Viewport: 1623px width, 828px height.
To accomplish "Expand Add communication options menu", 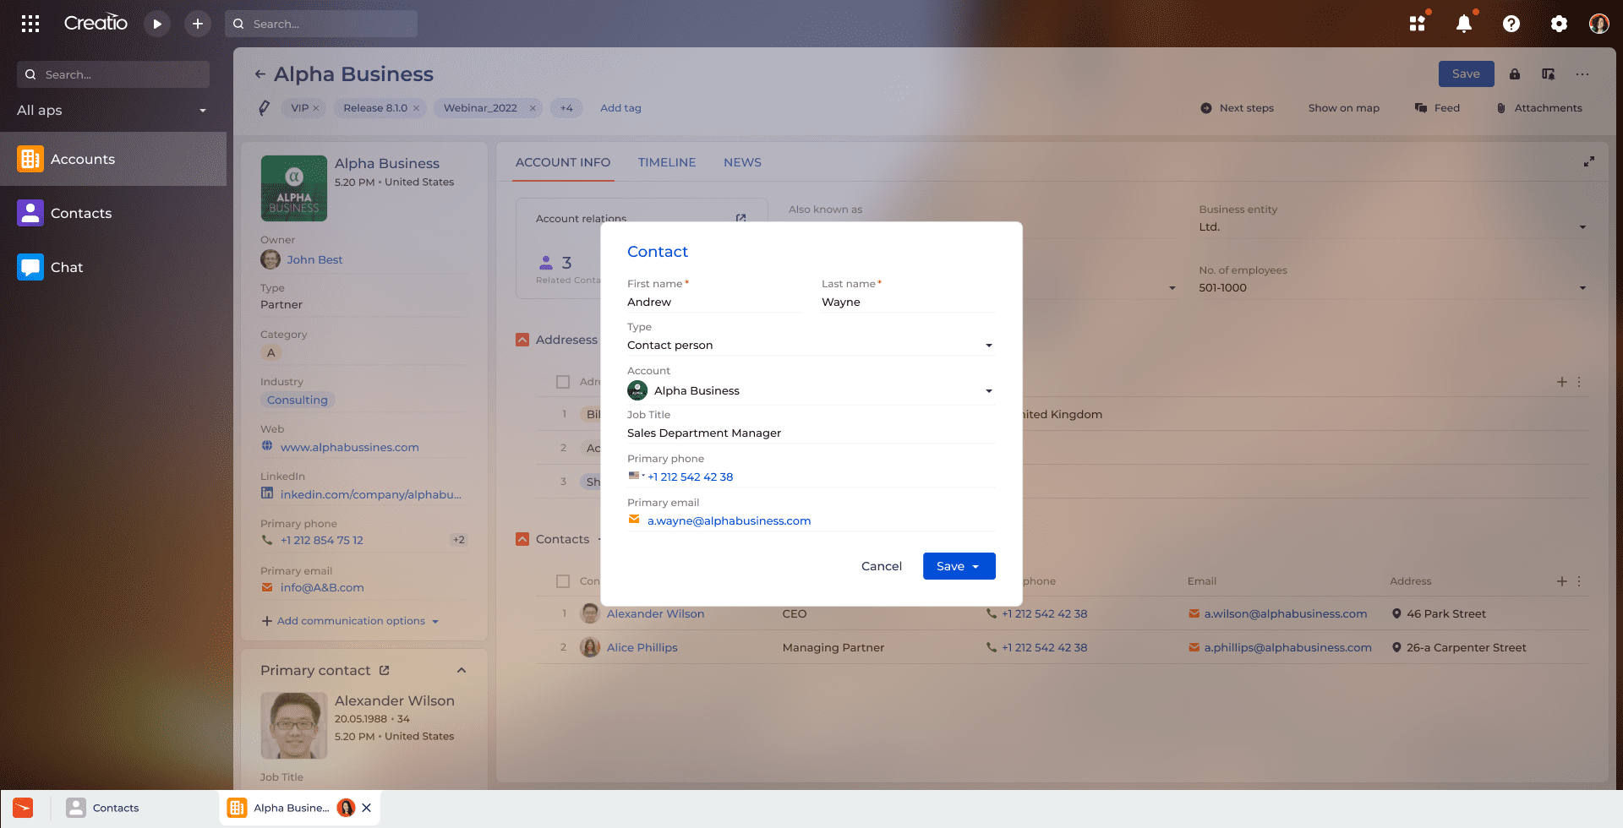I will (x=351, y=621).
